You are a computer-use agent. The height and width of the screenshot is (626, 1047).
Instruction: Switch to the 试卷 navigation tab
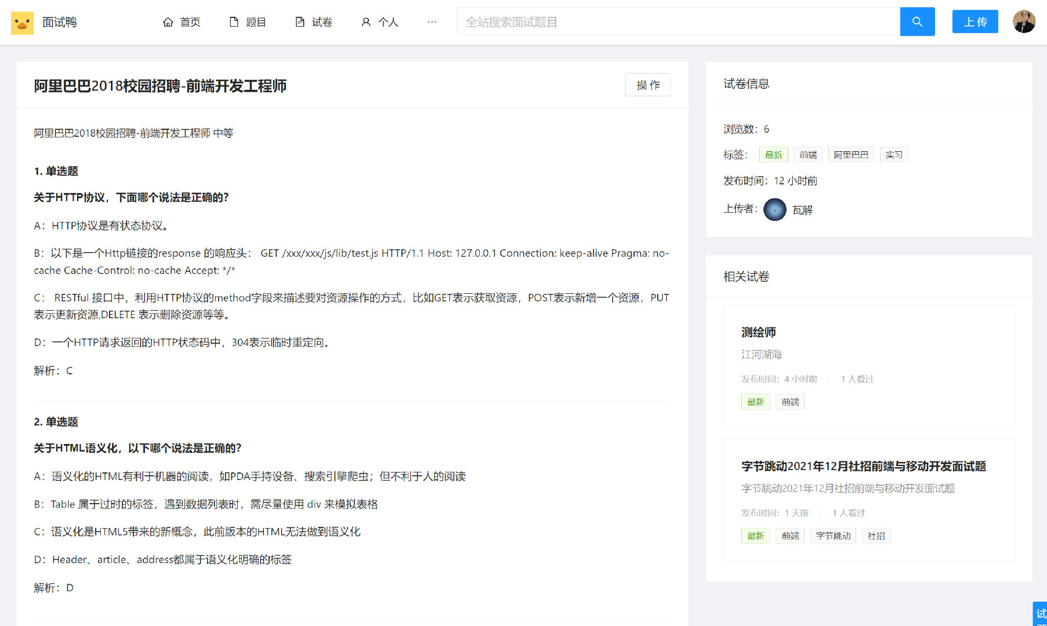(x=321, y=22)
